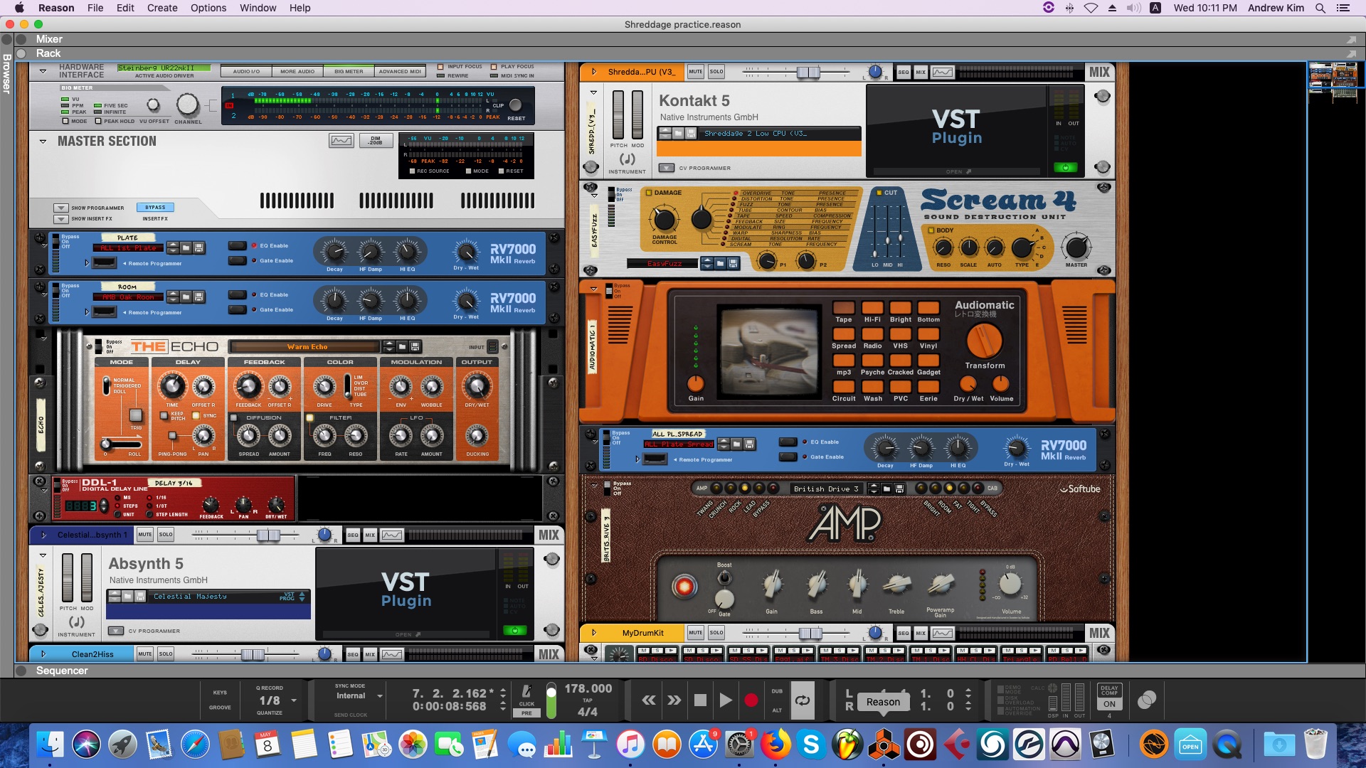1366x768 pixels.
Task: Switch to Advanced MIDI tab
Action: point(400,71)
